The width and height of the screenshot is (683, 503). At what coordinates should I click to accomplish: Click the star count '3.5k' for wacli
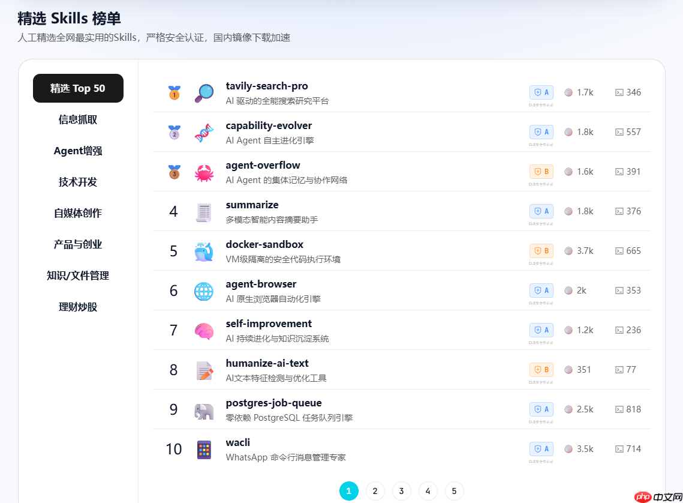585,450
